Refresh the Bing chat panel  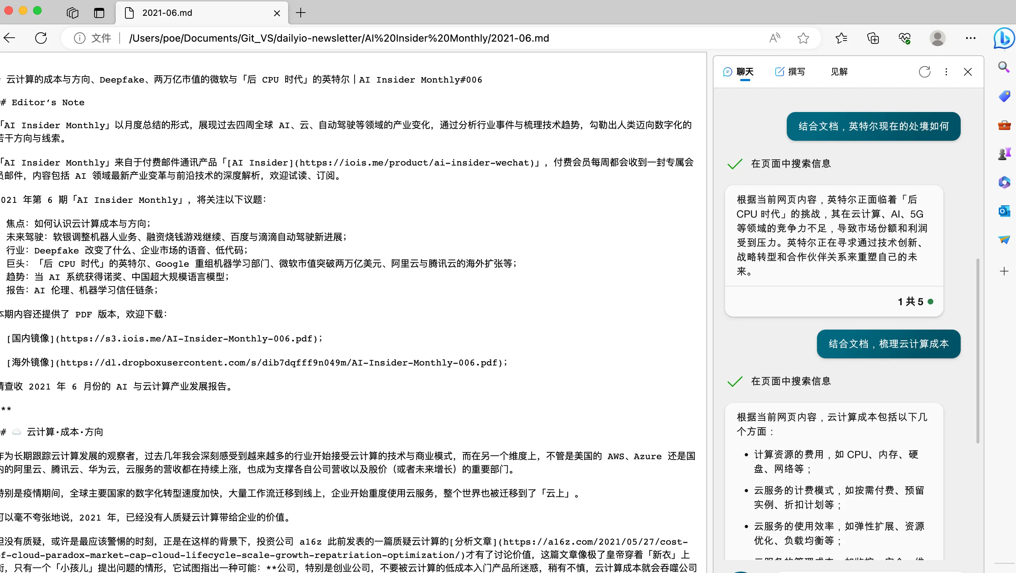click(924, 72)
